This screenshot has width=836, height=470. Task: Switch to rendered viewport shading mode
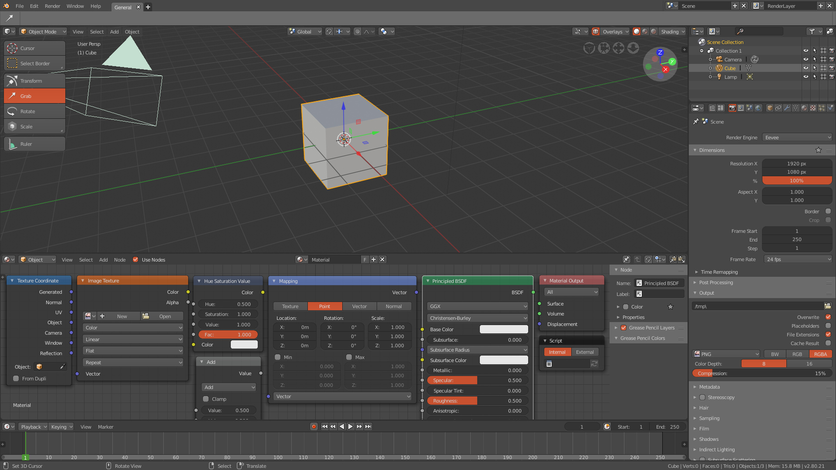(x=654, y=31)
